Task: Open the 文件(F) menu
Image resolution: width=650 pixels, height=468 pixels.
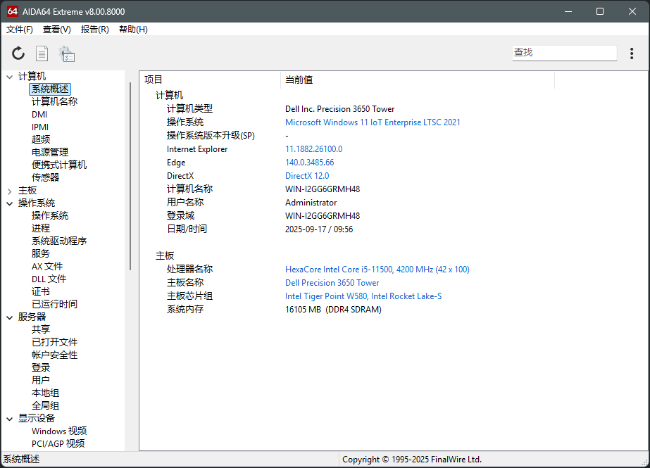Action: 20,30
